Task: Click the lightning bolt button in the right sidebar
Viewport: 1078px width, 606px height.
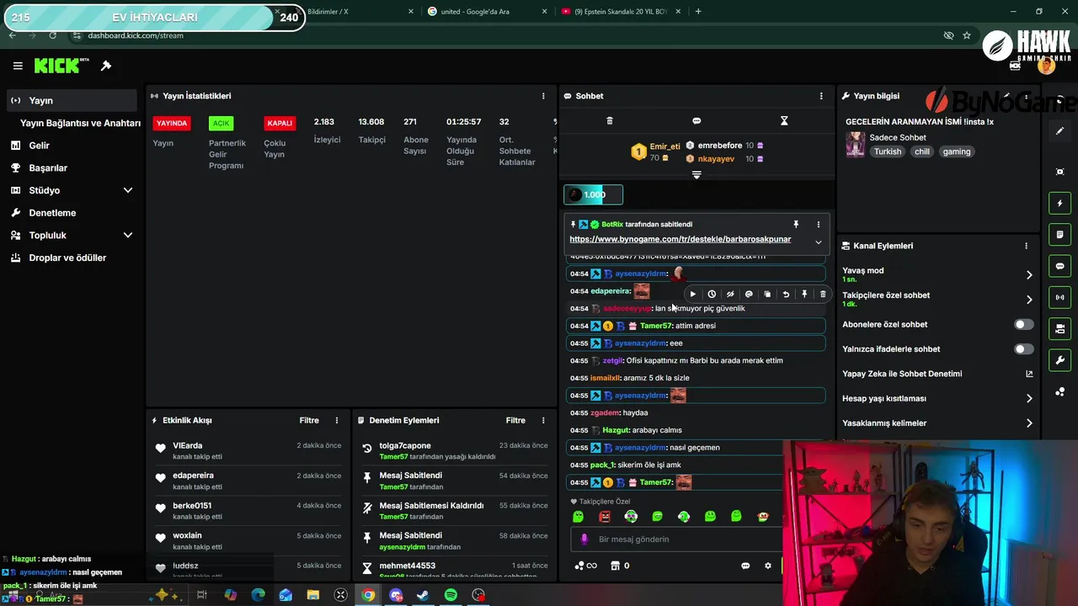Action: click(x=1060, y=204)
